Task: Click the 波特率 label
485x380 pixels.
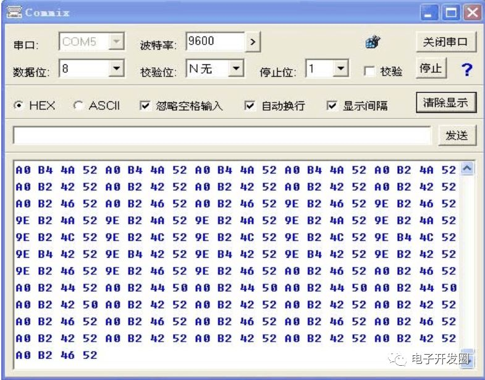Action: pyautogui.click(x=158, y=45)
